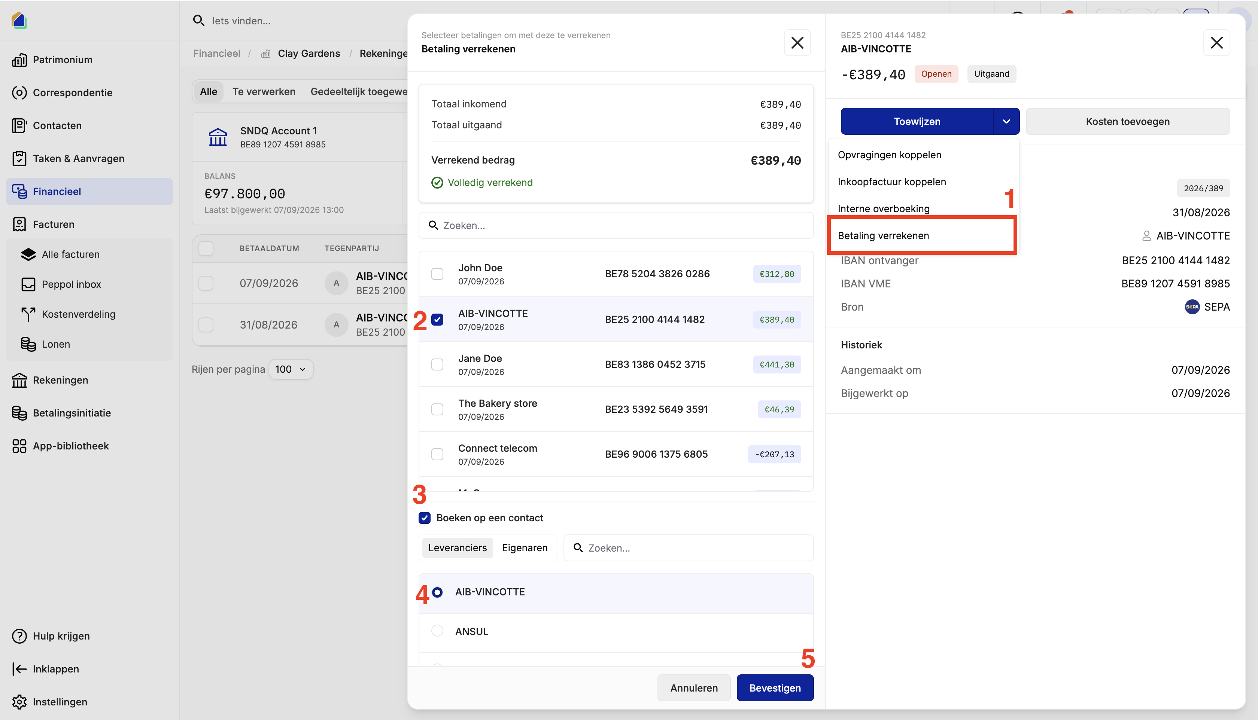Select the AIB-VINCOTTE supplier radio button
Screen dimensions: 1258x720
[437, 592]
